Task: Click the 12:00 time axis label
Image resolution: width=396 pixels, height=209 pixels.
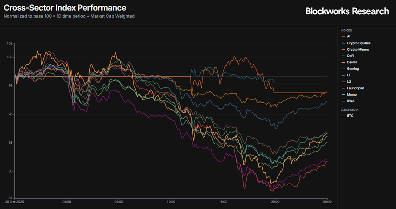Action: (x=171, y=202)
